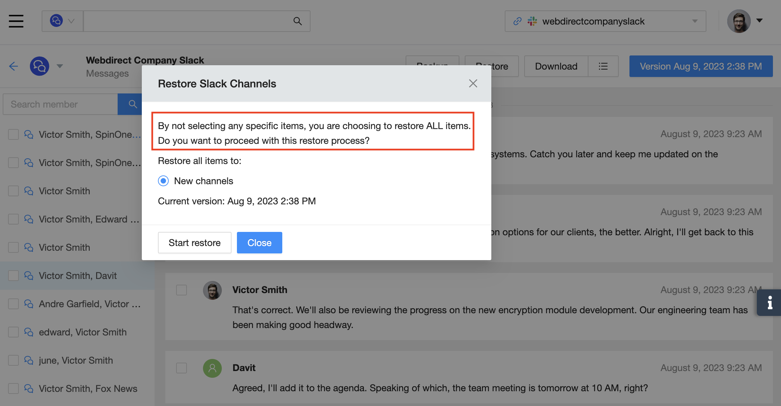
Task: Open the hamburger menu
Action: pyautogui.click(x=16, y=21)
